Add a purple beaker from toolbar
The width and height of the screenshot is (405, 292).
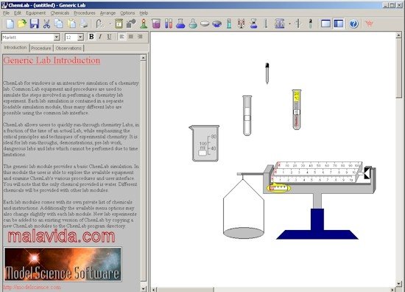click(x=156, y=24)
